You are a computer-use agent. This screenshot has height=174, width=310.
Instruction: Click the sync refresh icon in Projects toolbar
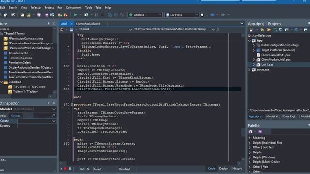(275, 30)
